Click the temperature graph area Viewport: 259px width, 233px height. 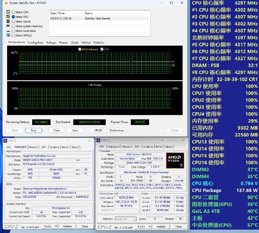point(95,63)
